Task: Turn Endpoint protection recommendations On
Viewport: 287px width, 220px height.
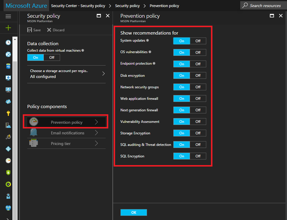Action: click(182, 64)
